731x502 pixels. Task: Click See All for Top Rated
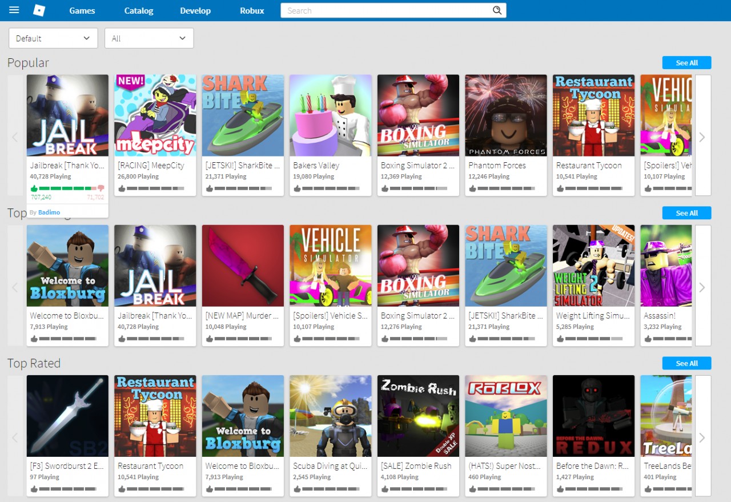pyautogui.click(x=686, y=363)
